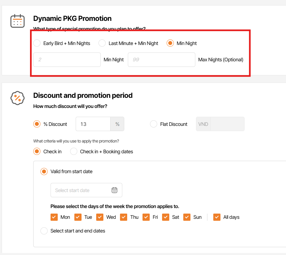The image size is (286, 255).
Task: Click the Max Nights optional field
Action: tap(161, 60)
